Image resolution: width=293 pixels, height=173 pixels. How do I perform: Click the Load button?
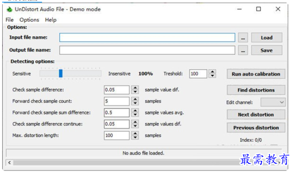(x=267, y=38)
